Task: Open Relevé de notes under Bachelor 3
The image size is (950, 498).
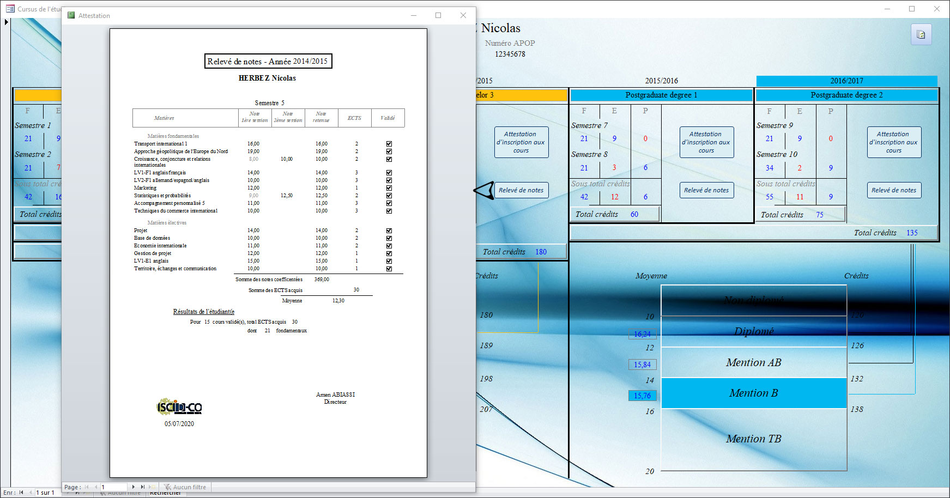Action: pyautogui.click(x=521, y=190)
